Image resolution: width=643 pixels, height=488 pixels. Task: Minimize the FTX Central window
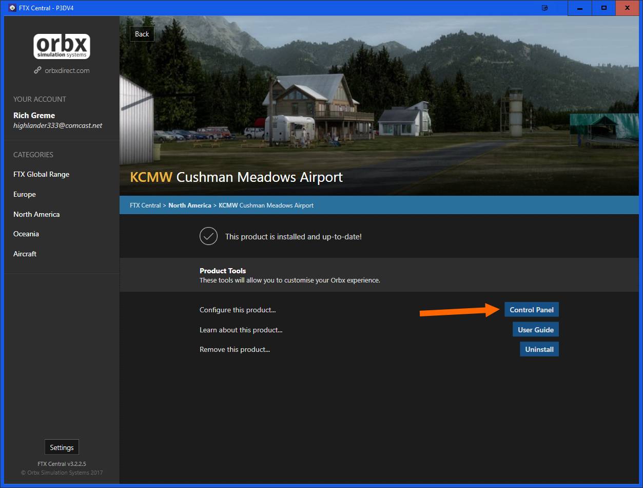[x=580, y=8]
